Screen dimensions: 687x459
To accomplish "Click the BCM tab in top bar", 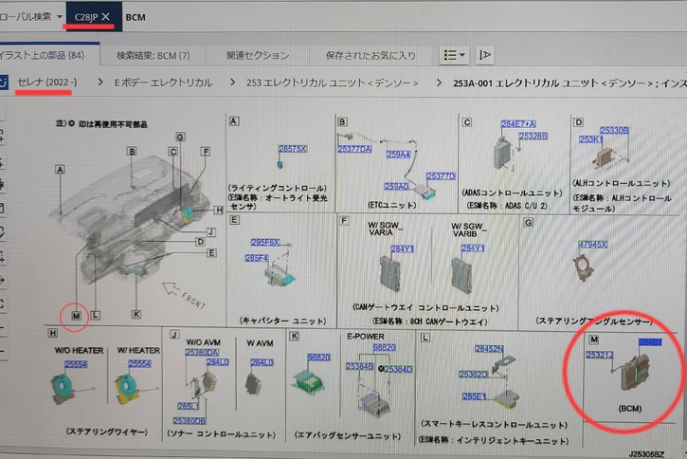I will point(136,17).
